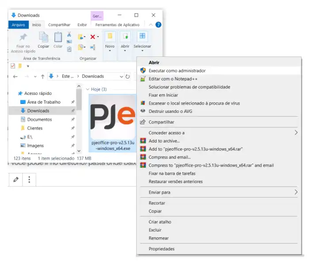309x262 pixels.
Task: Click the properties checkmark quick access icon
Action: [13, 66]
